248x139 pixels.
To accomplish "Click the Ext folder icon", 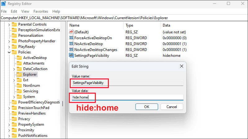I will 19,80.
